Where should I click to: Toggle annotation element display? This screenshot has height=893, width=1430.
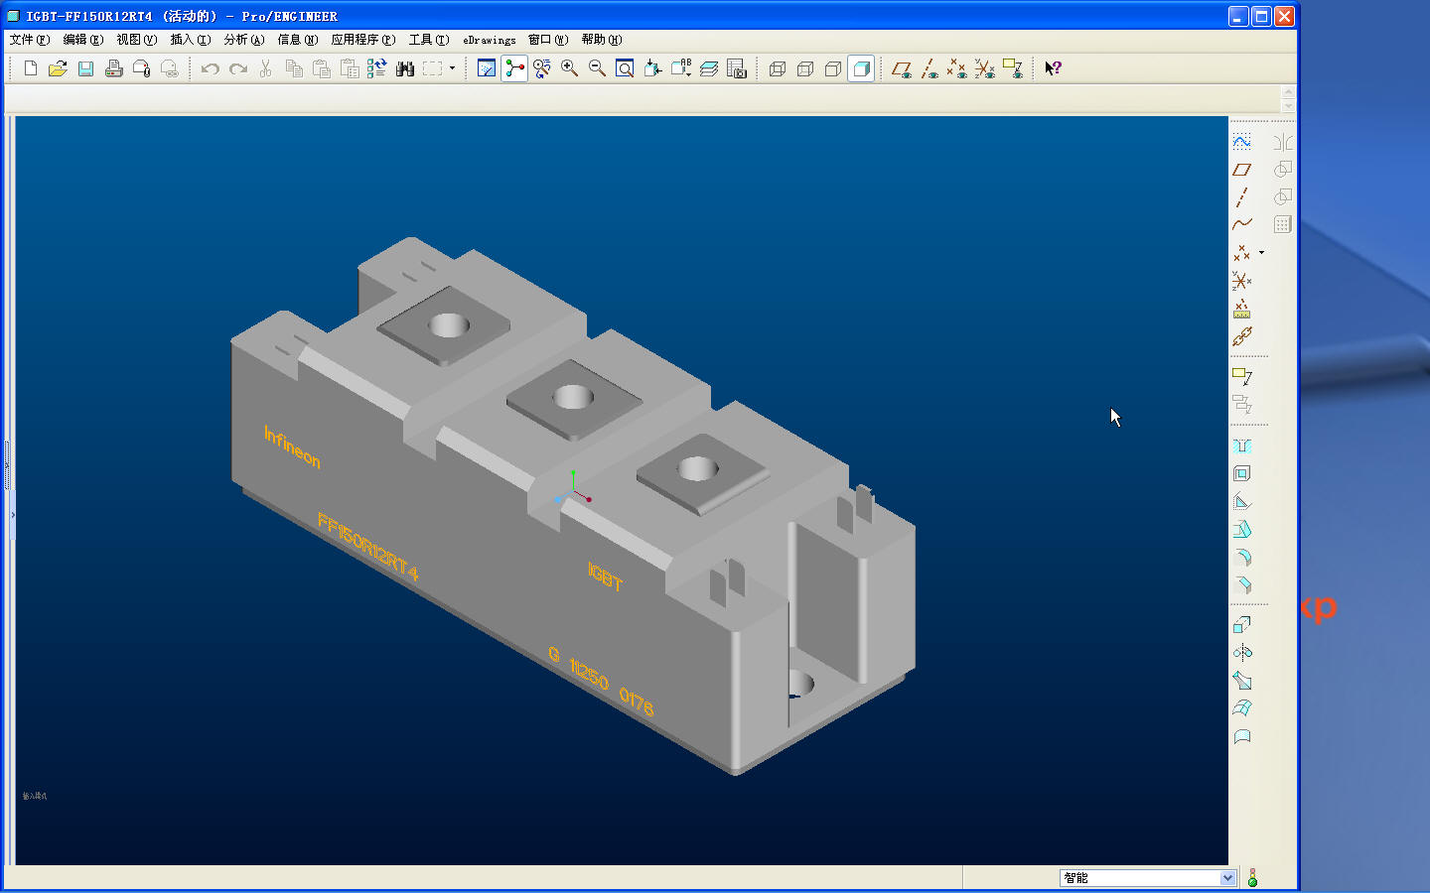1013,68
